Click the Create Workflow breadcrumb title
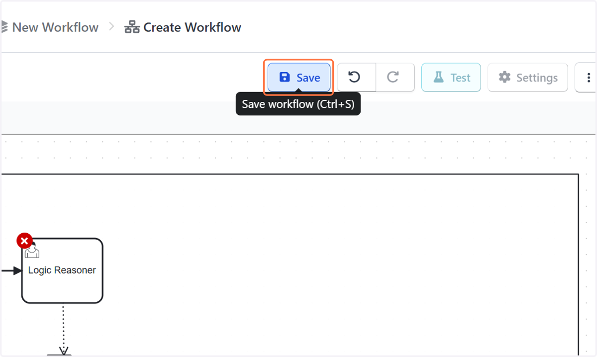597x357 pixels. coord(192,27)
